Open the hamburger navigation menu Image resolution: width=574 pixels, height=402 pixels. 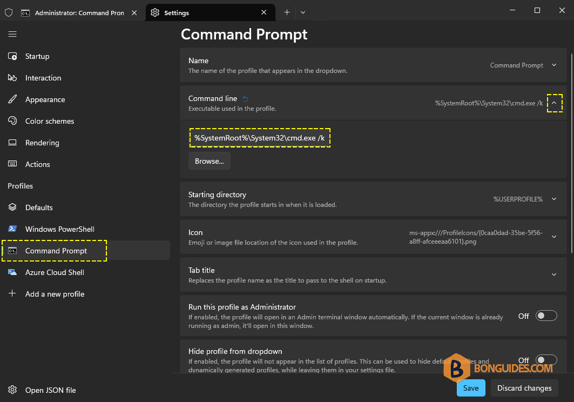12,34
